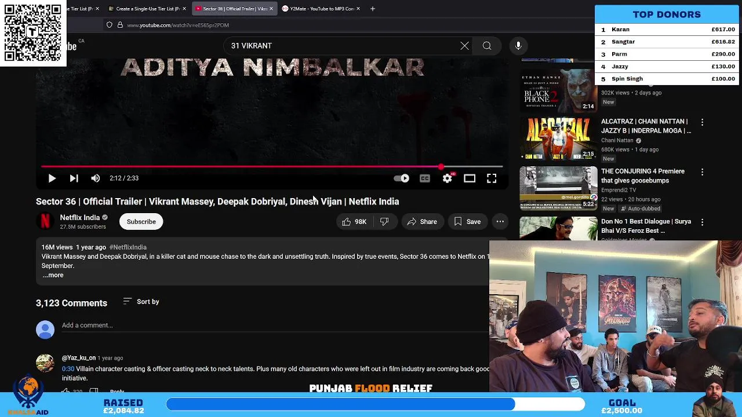Open the #NetflixIndia hashtag link
Screen dimensions: 742x417
pyautogui.click(x=128, y=247)
